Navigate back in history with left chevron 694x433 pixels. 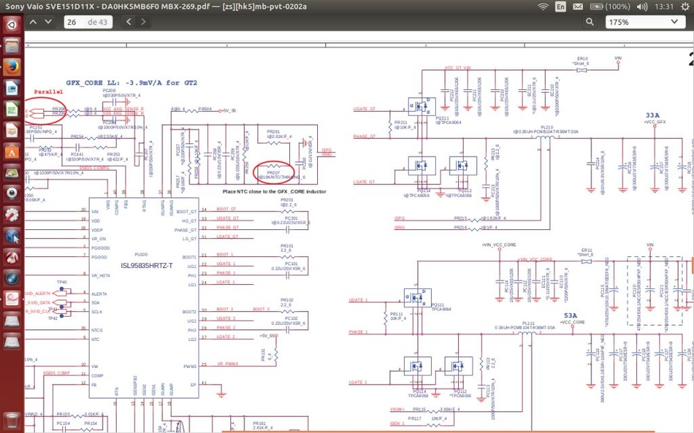coord(130,22)
